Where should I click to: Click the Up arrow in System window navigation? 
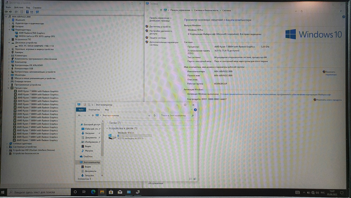pyautogui.click(x=161, y=10)
